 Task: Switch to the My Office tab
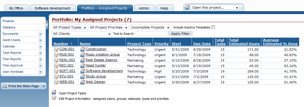[16, 8]
